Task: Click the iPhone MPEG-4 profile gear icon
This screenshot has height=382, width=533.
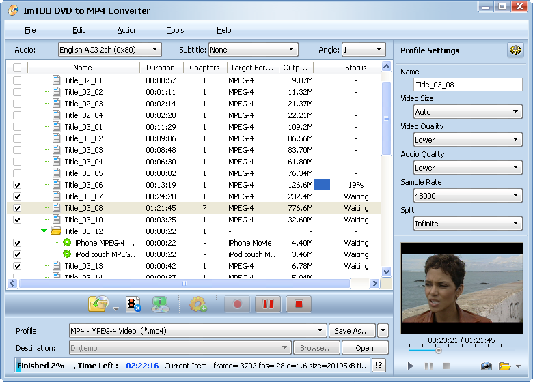Action: pyautogui.click(x=67, y=243)
